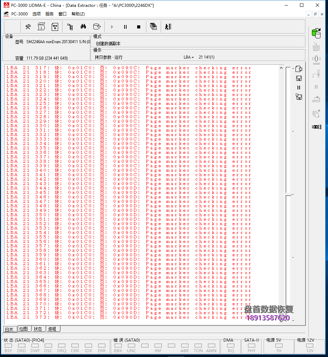This screenshot has width=328, height=357.
Task: Click the greyed pause icon in right sidebar
Action: tap(316, 87)
